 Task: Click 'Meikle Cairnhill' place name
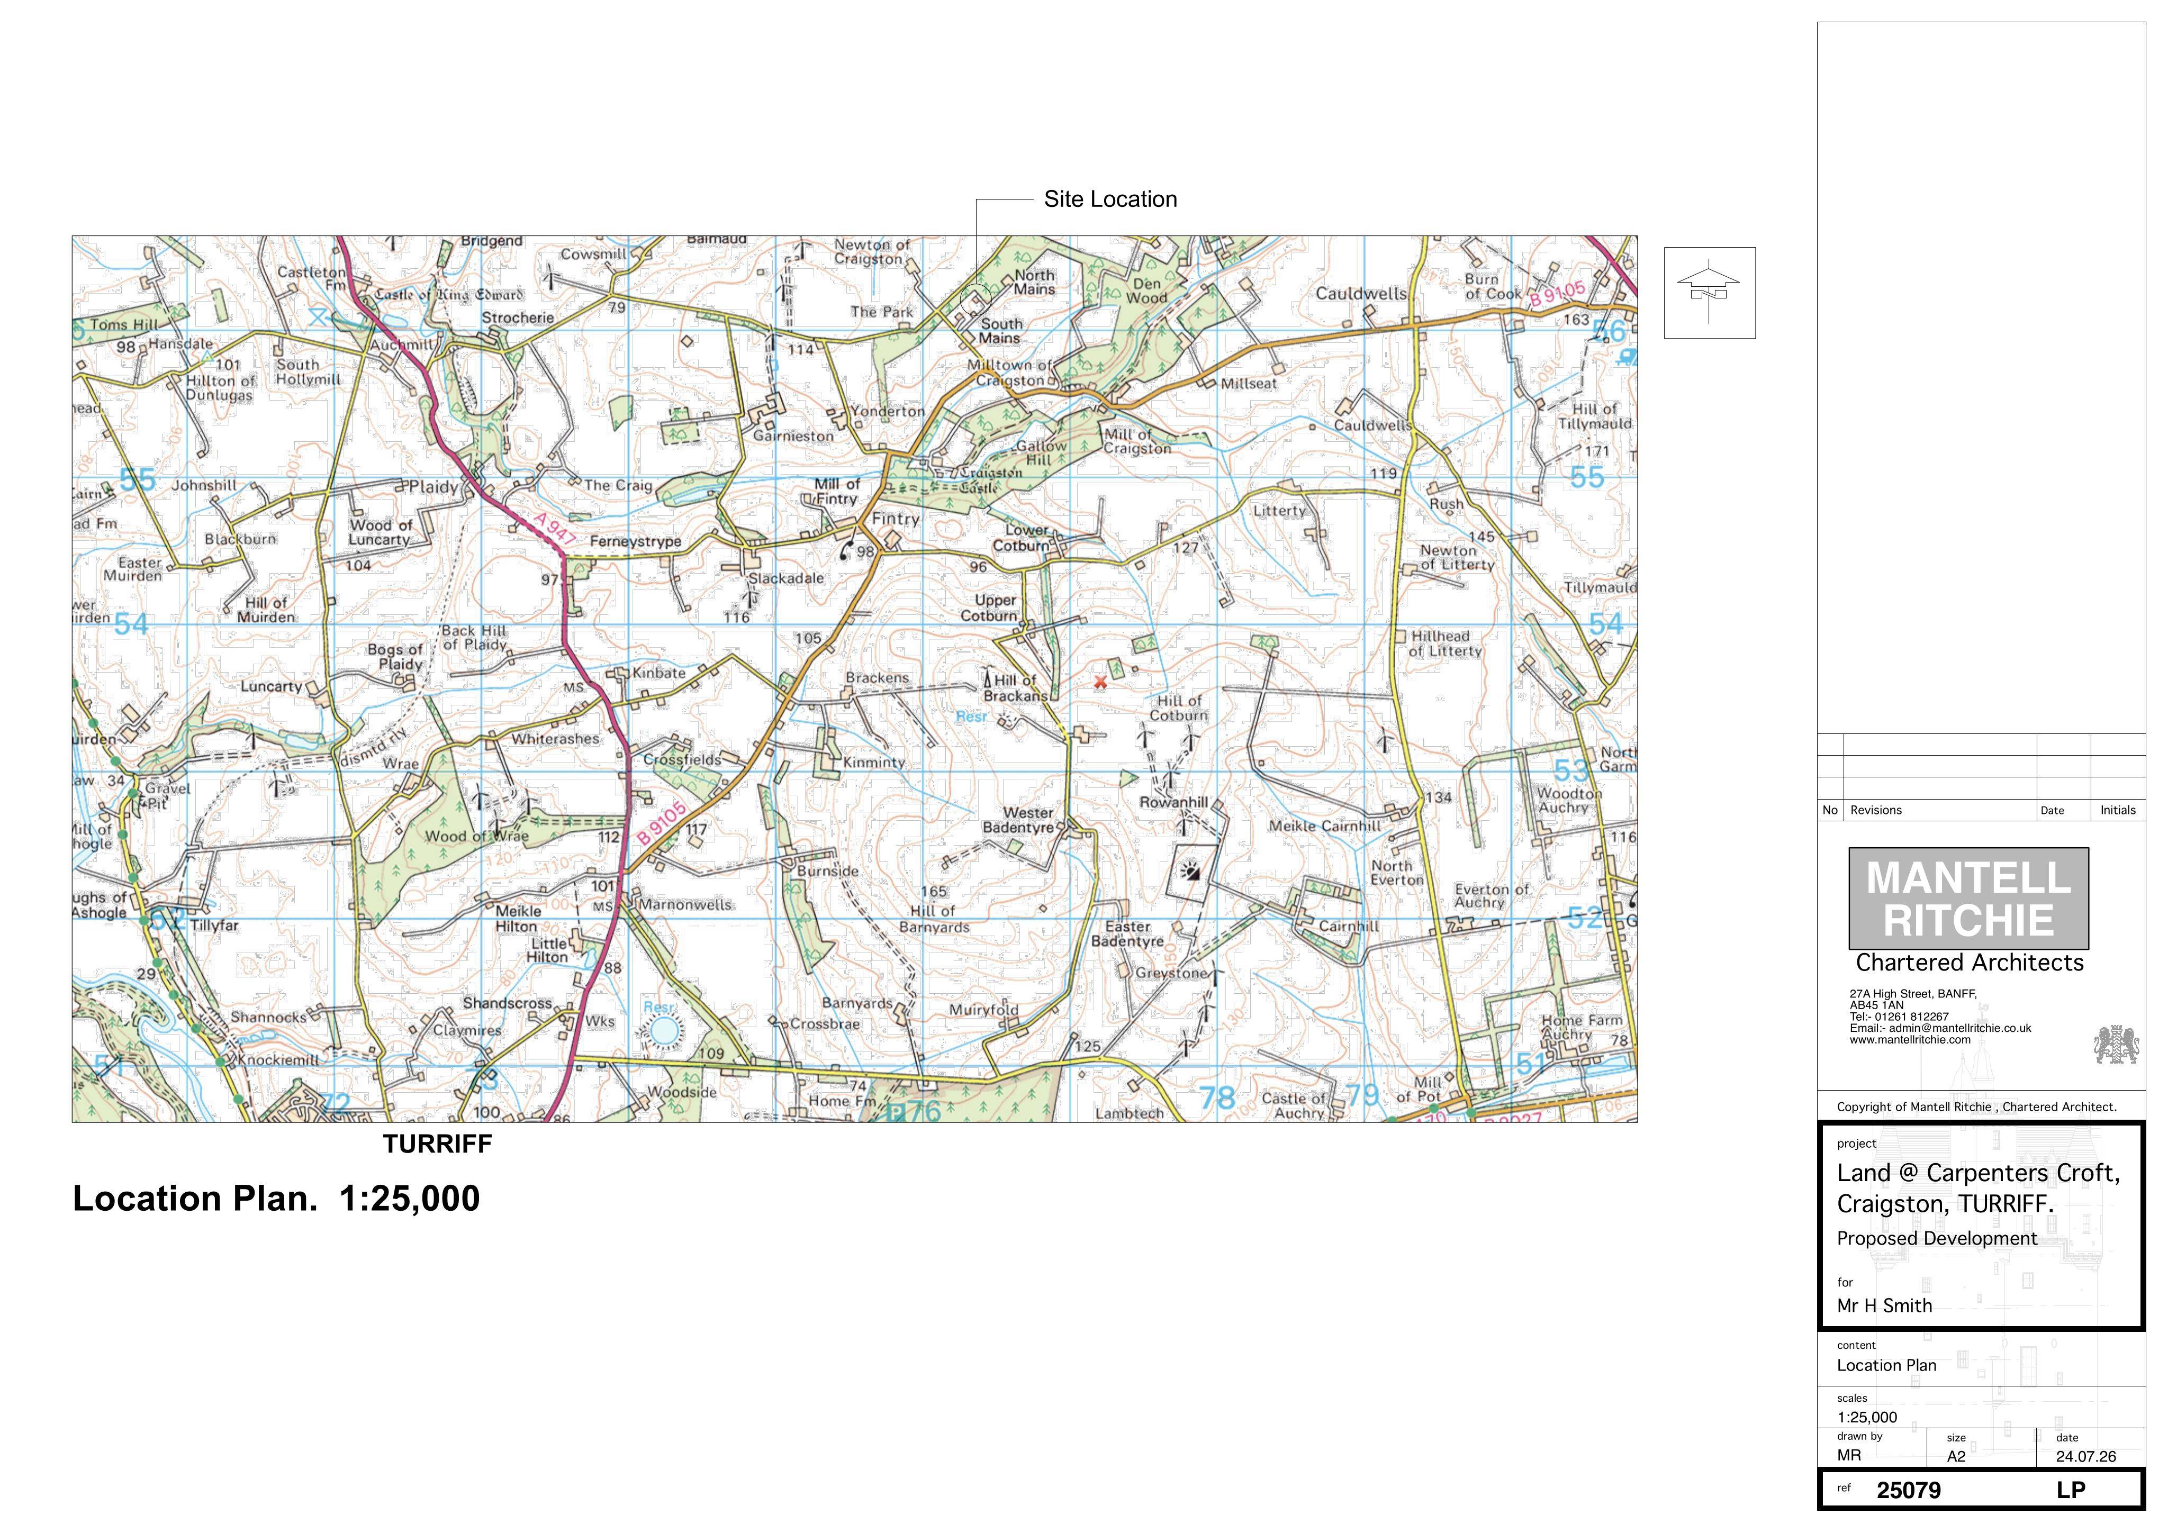[1325, 826]
